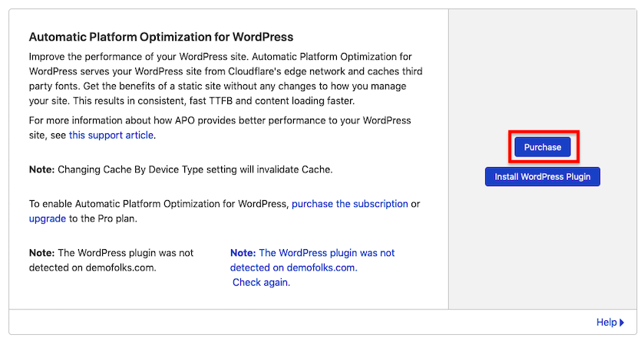Open the Help link in the footer

606,323
